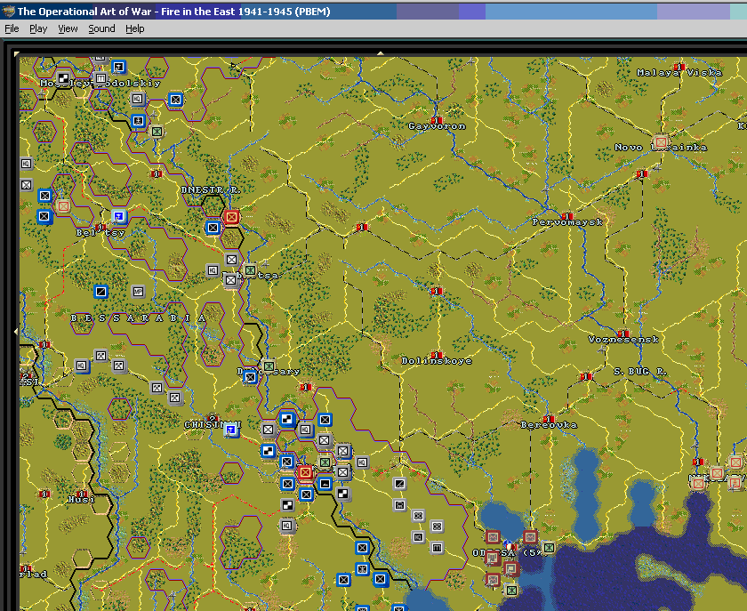
Task: Select the blue cavalry unit left of the MP unit
Action: (x=100, y=291)
